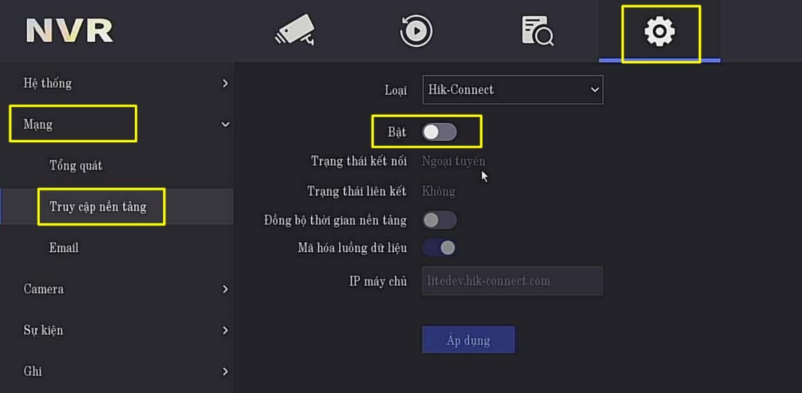The width and height of the screenshot is (802, 393).
Task: Select Tổng quát submenu item
Action: [76, 166]
